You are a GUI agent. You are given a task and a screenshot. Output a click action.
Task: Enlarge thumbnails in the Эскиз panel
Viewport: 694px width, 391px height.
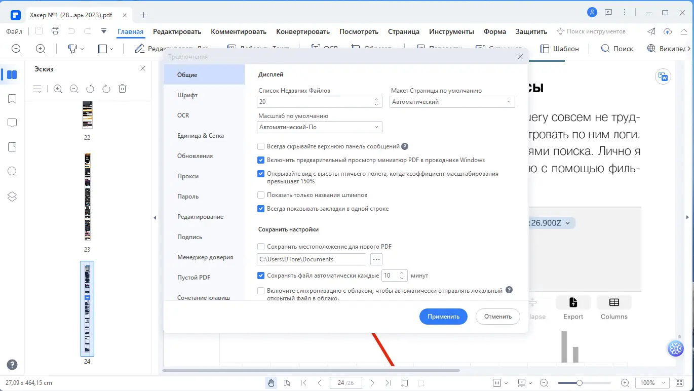coord(58,89)
